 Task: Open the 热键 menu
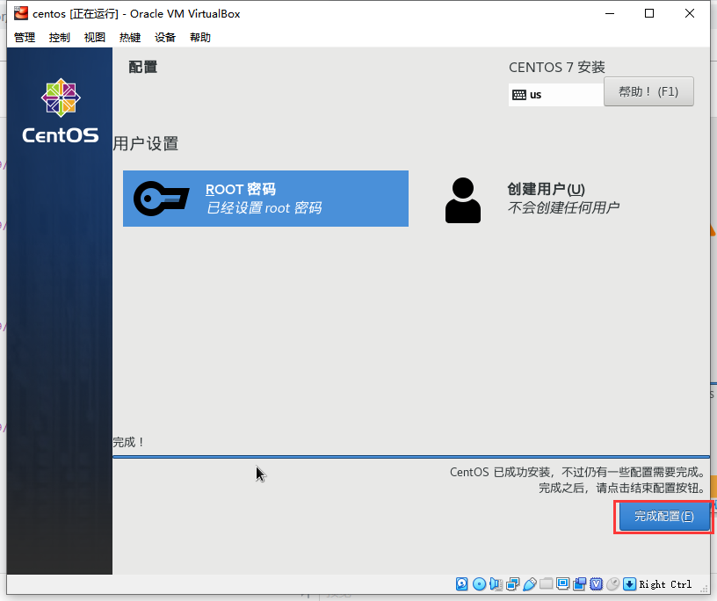130,37
